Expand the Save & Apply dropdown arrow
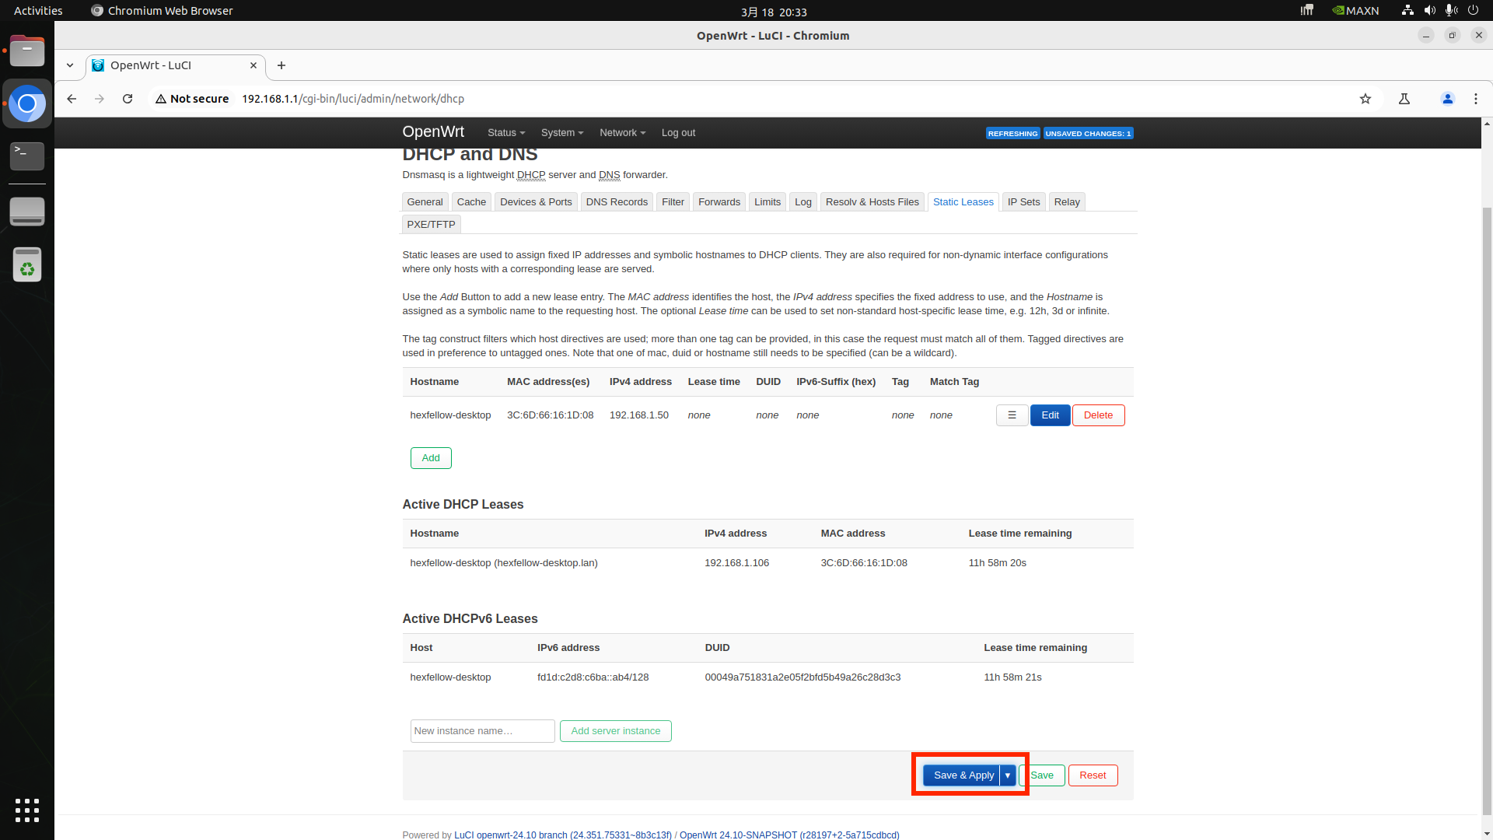1493x840 pixels. (x=1008, y=775)
